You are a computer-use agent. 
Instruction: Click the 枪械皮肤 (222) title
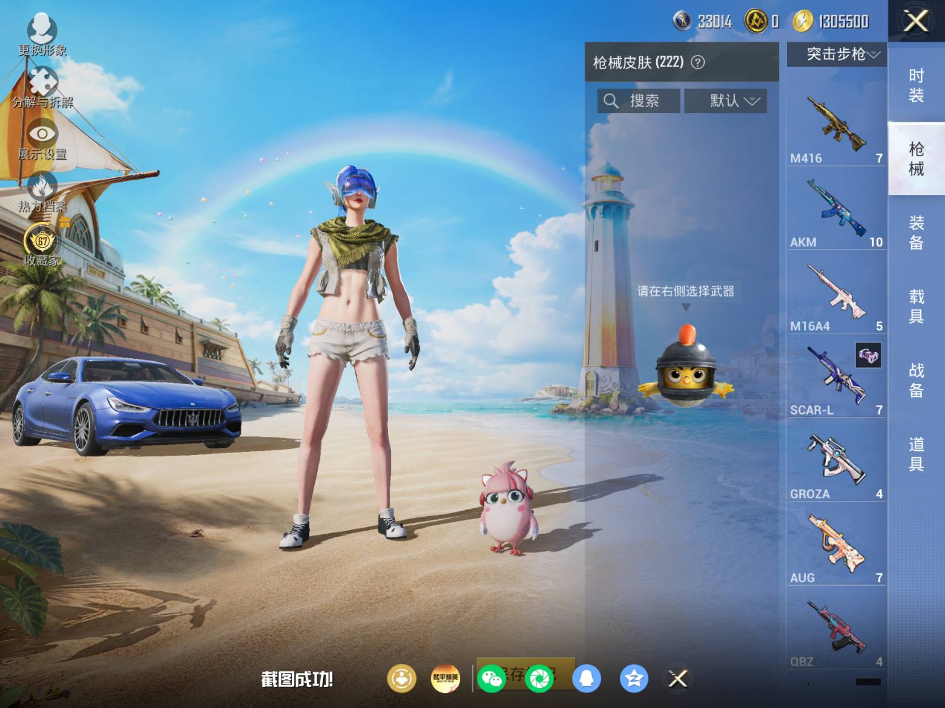(638, 62)
